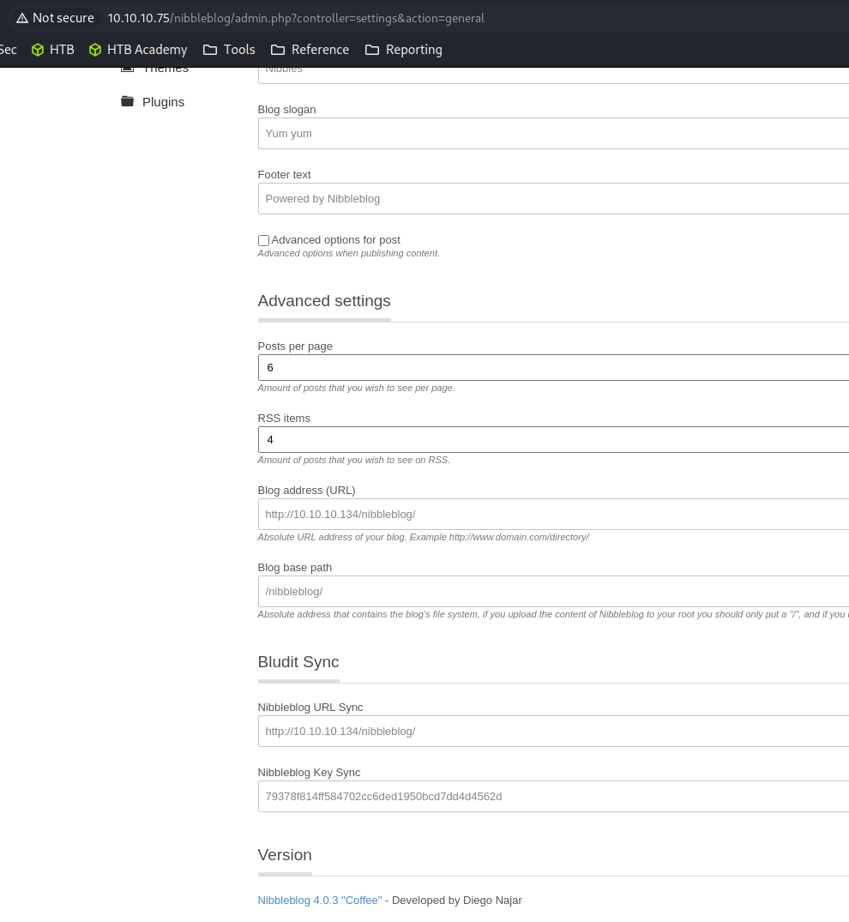Click the 'Developed by Diego Najar' text
Image resolution: width=849 pixels, height=922 pixels.
[x=457, y=901]
